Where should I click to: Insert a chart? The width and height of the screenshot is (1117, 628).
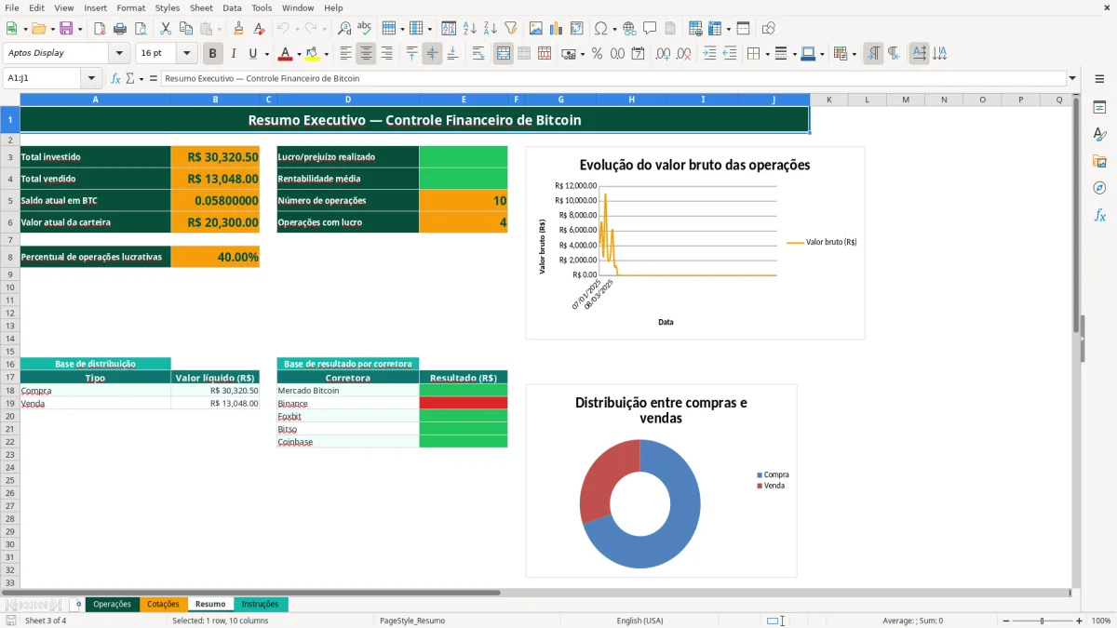[557, 29]
